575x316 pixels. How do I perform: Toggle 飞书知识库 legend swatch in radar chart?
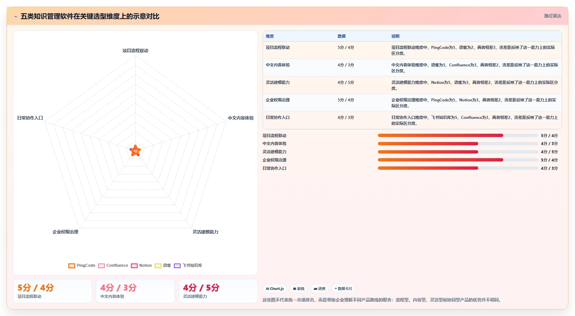(177, 266)
